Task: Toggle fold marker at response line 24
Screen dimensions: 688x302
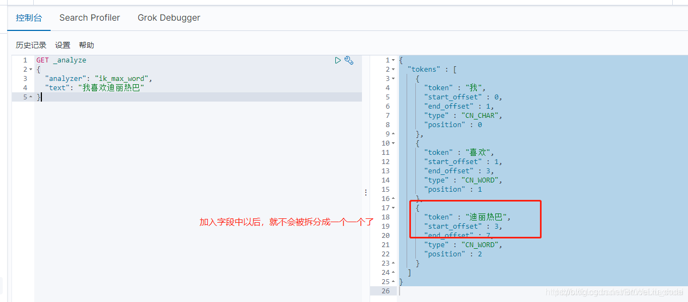Action: point(394,273)
